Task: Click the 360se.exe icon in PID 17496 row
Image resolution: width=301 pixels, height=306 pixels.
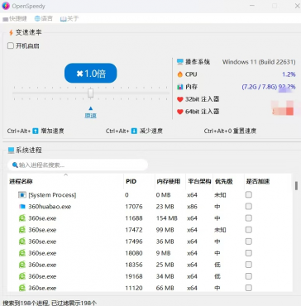Action: pos(22,241)
